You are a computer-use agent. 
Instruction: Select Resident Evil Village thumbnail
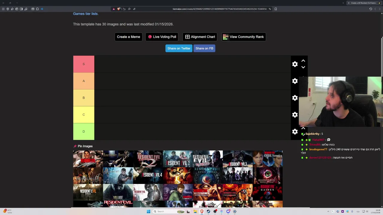point(118,192)
